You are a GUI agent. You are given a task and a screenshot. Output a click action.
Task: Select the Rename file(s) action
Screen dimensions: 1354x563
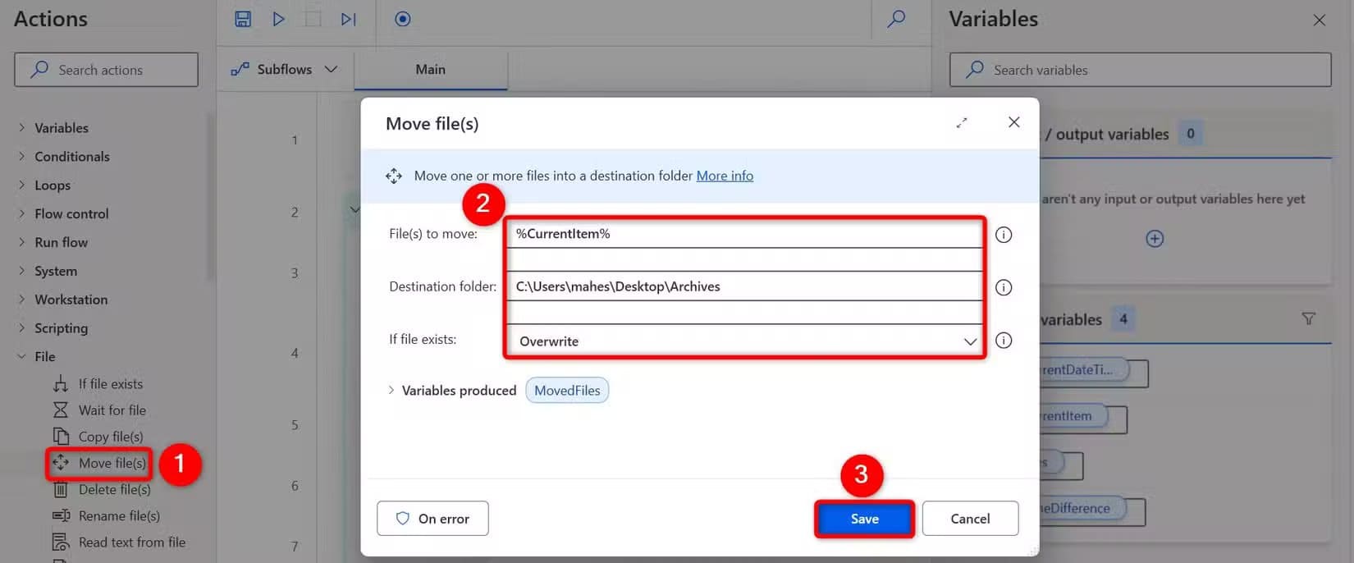click(x=119, y=516)
